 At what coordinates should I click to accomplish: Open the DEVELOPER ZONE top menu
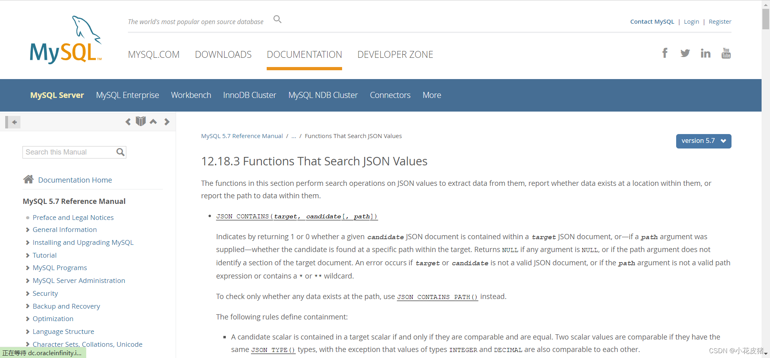click(x=395, y=55)
